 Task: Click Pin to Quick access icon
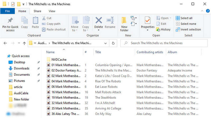(10, 20)
